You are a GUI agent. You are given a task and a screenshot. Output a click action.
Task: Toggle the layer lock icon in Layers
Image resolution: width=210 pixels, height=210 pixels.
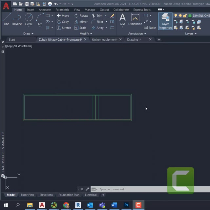pos(185,16)
